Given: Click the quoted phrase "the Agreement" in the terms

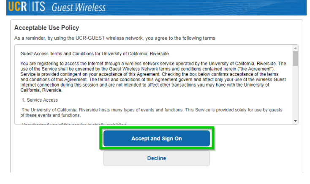Looking at the screenshot, I should pos(256,68).
